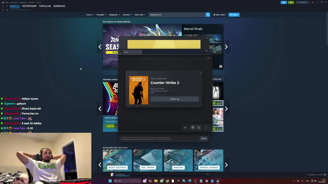
Task: Previous arrow on categories carousel
Action: 100,165
